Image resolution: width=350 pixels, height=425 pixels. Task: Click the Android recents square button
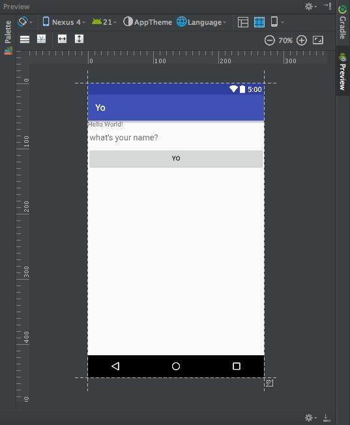(x=237, y=366)
